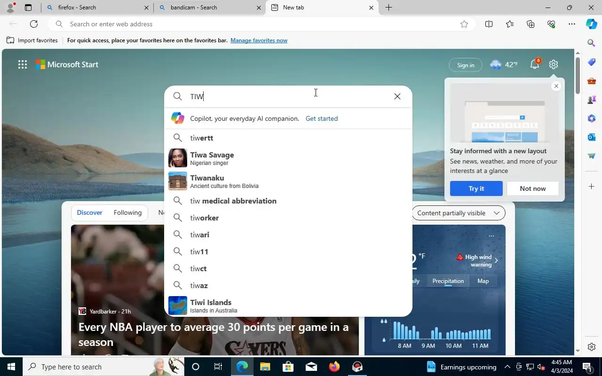Open the taskbar Mail app
The width and height of the screenshot is (602, 376).
click(x=311, y=367)
